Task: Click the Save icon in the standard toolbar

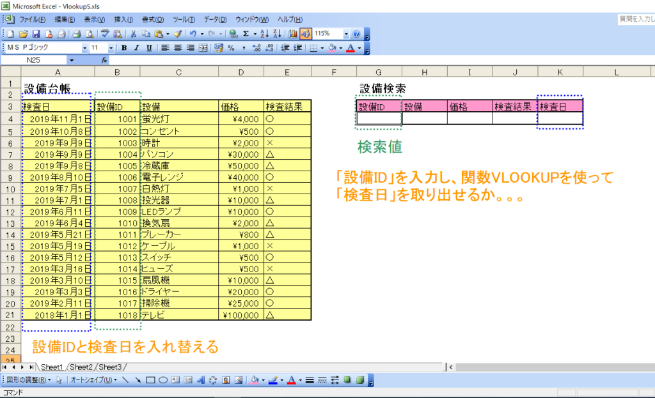Action: point(36,34)
